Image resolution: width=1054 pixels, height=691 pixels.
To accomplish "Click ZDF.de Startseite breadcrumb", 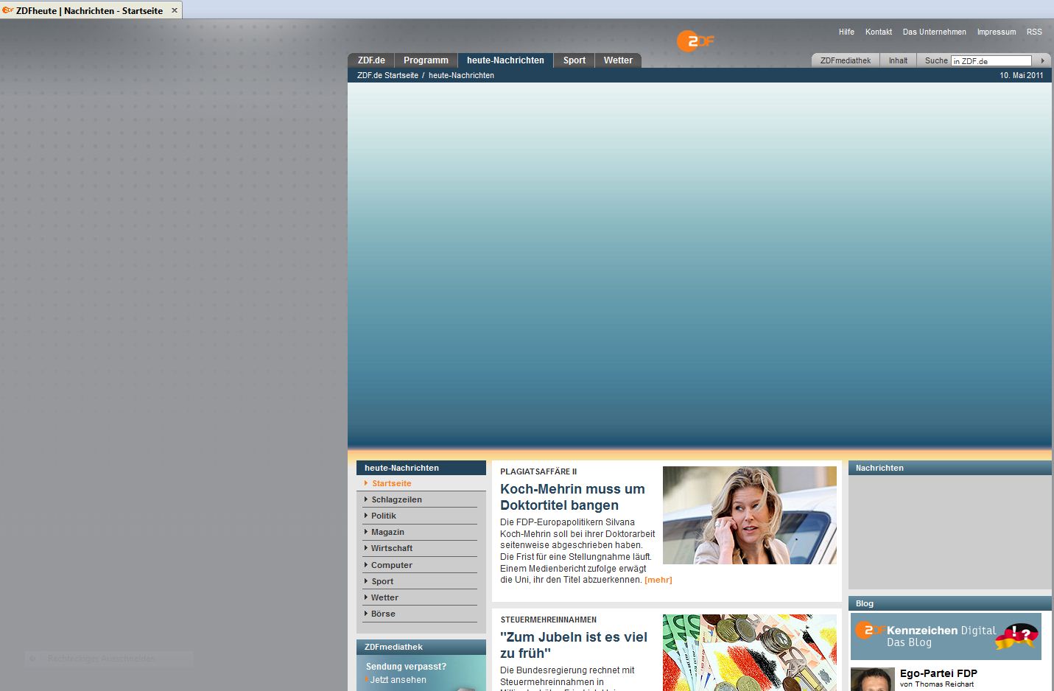I will (387, 75).
